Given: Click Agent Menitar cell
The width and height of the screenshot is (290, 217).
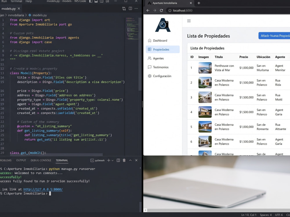Looking at the screenshot, I should (280, 68).
